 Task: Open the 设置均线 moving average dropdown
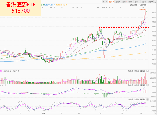click(x=143, y=5)
